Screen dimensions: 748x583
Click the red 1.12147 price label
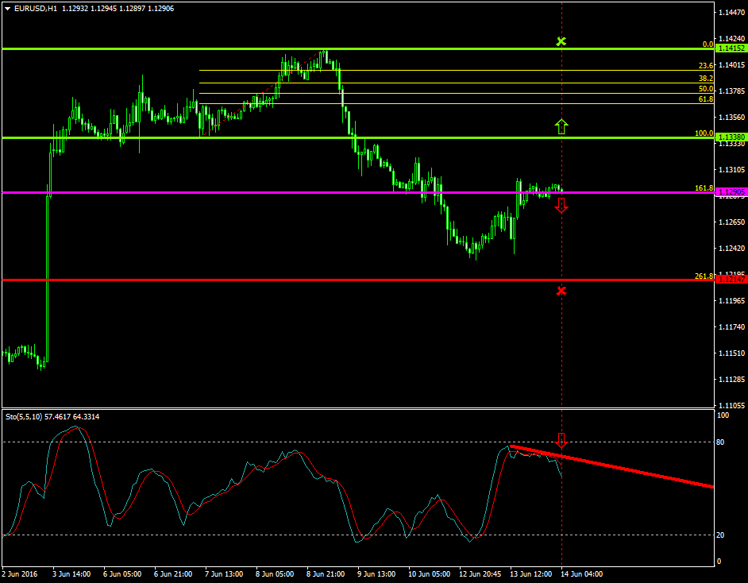731,280
